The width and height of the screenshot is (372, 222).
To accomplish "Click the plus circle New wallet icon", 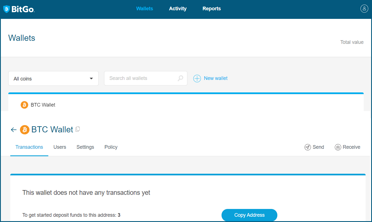I will point(197,79).
